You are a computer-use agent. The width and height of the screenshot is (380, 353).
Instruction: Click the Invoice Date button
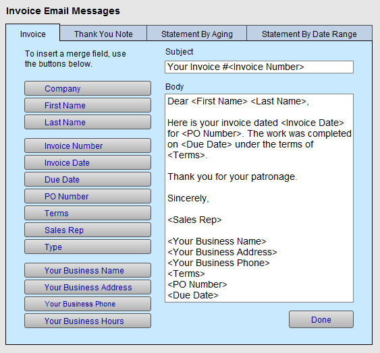[88, 162]
